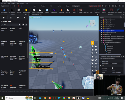Select CandyCaneMinigun in Explorer
Image resolution: width=125 pixels, height=100 pixels.
point(110,33)
